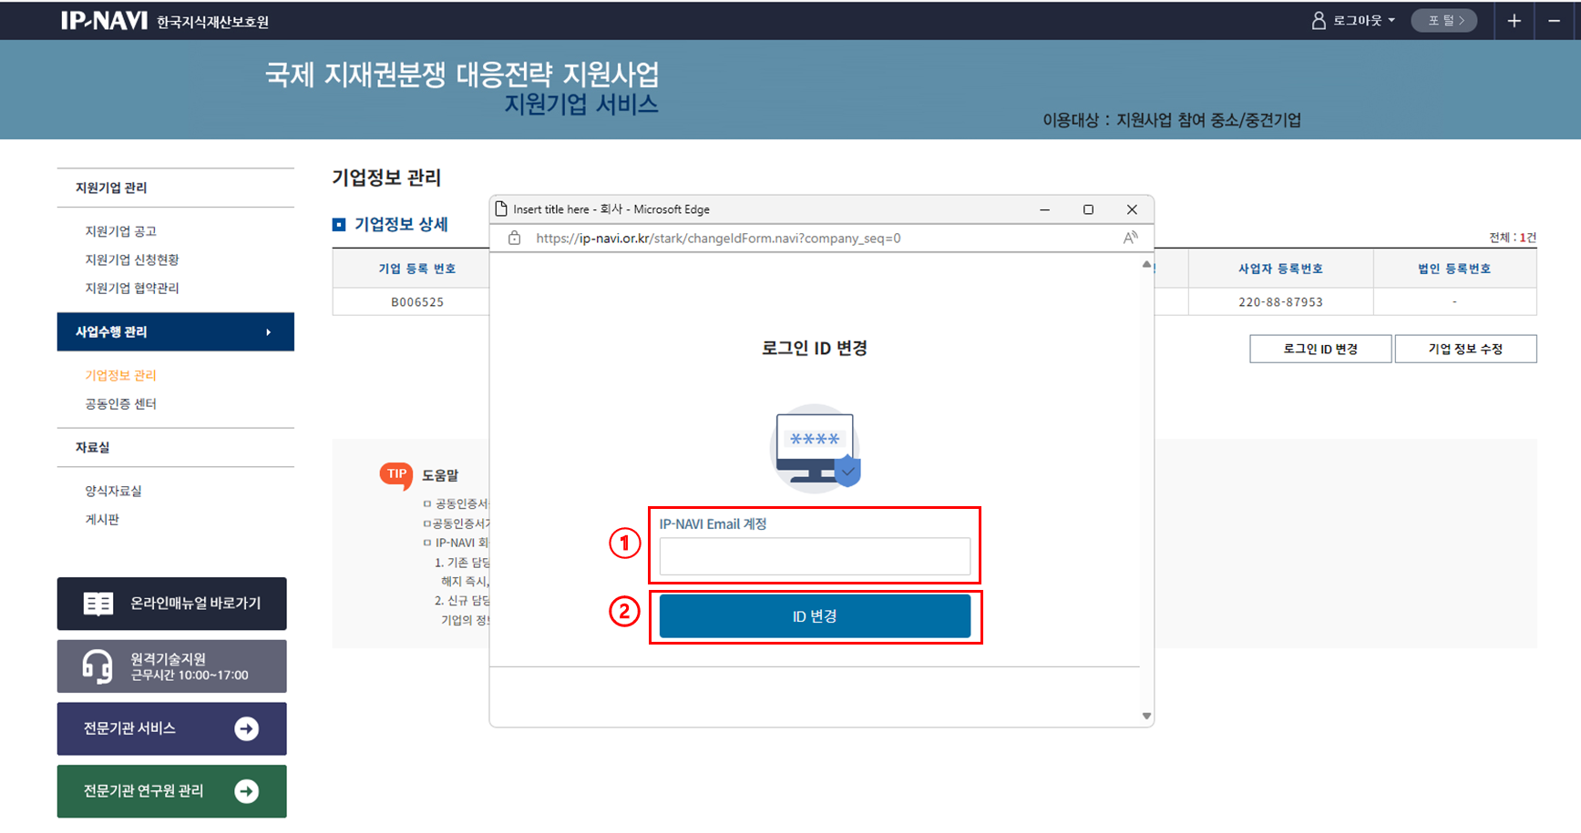
Task: Click the arrow icon on 전문기관 서비스
Action: click(246, 728)
